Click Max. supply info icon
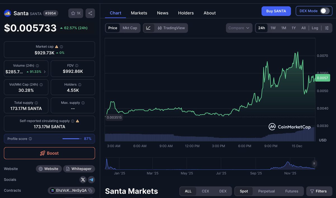Screen dimensions: 336x198 point(83,103)
